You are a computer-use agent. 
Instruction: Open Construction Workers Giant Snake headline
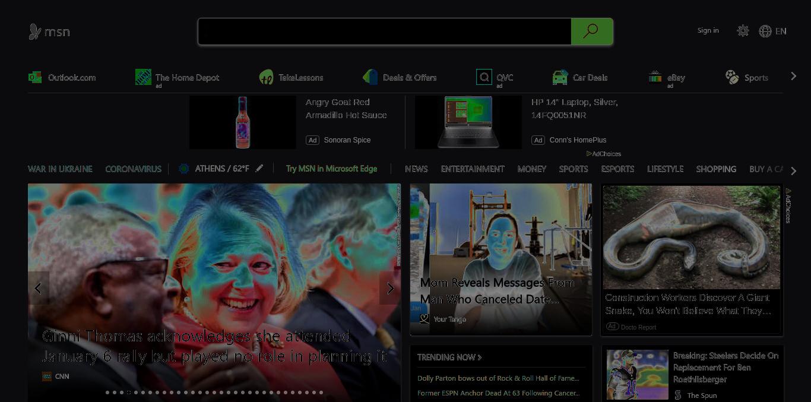688,304
